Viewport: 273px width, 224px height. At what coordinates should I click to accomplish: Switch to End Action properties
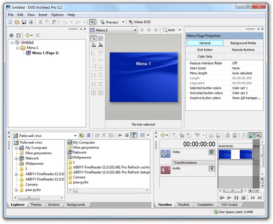coord(205,50)
